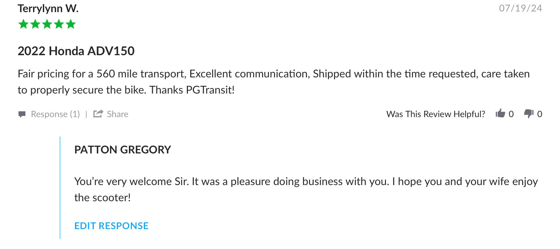Click the second green rating star
The width and height of the screenshot is (560, 249).
tap(35, 24)
